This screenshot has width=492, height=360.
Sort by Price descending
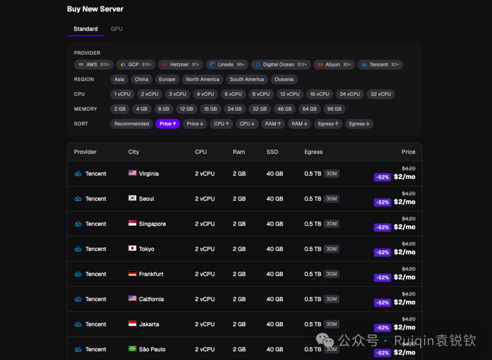click(x=195, y=123)
